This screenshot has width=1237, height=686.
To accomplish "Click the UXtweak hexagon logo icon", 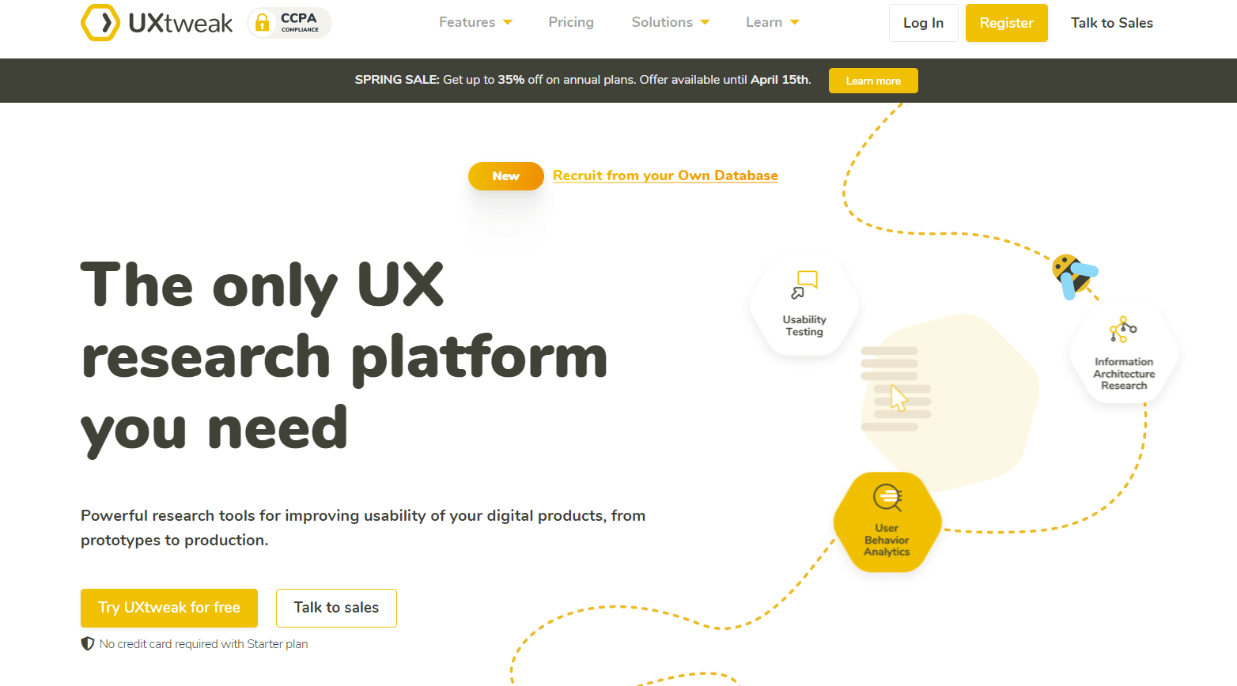I will point(100,23).
